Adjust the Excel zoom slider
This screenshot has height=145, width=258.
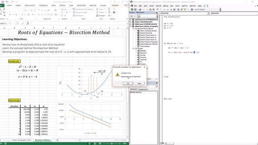point(112,143)
